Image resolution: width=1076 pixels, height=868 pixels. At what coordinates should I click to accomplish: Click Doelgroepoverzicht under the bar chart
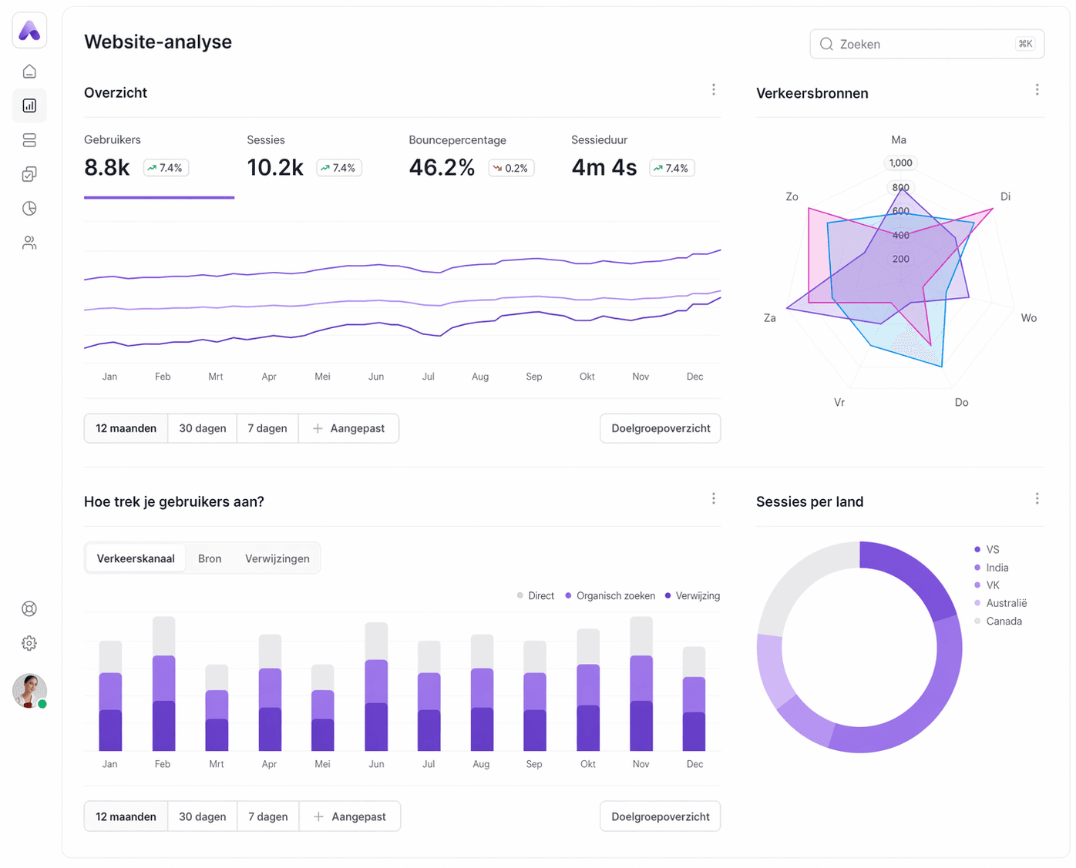click(x=661, y=817)
